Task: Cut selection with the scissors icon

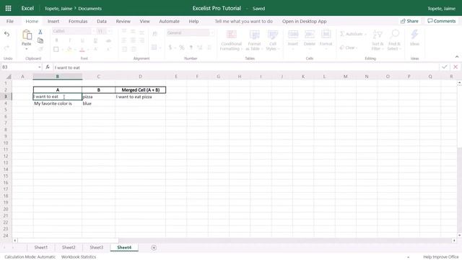Action: click(x=40, y=32)
